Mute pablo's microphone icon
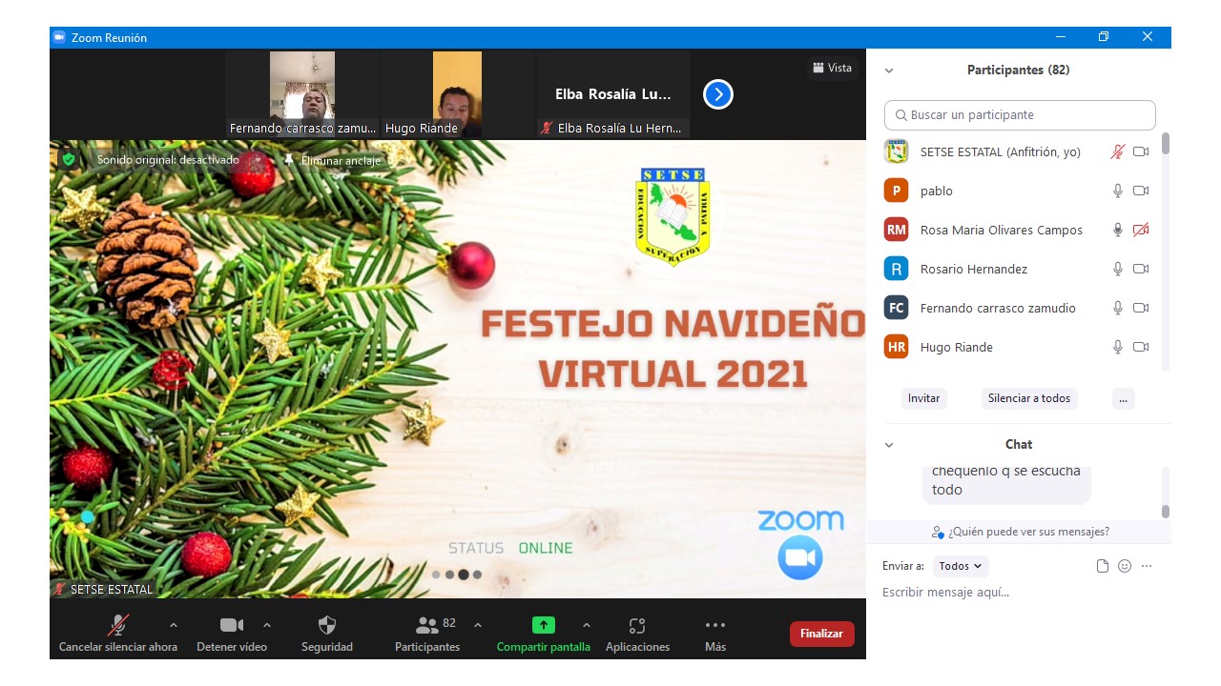1221x686 pixels. (x=1118, y=191)
